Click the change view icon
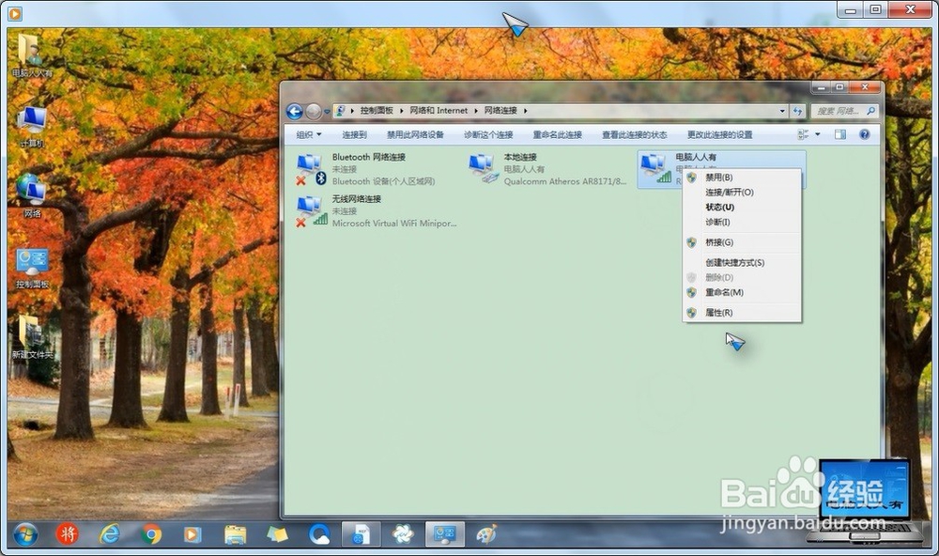The image size is (939, 556). pos(803,135)
